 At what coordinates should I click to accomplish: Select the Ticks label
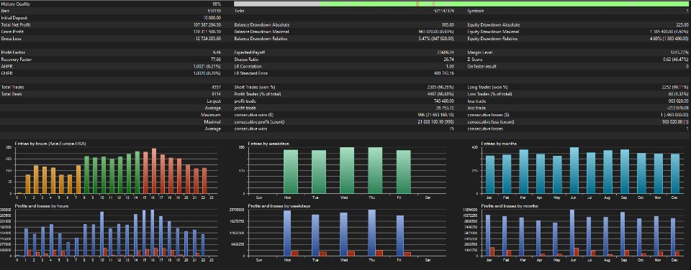(239, 11)
